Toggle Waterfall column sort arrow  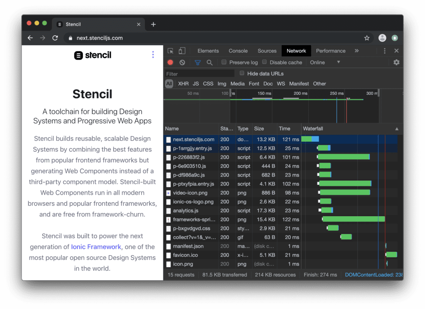tap(396, 129)
